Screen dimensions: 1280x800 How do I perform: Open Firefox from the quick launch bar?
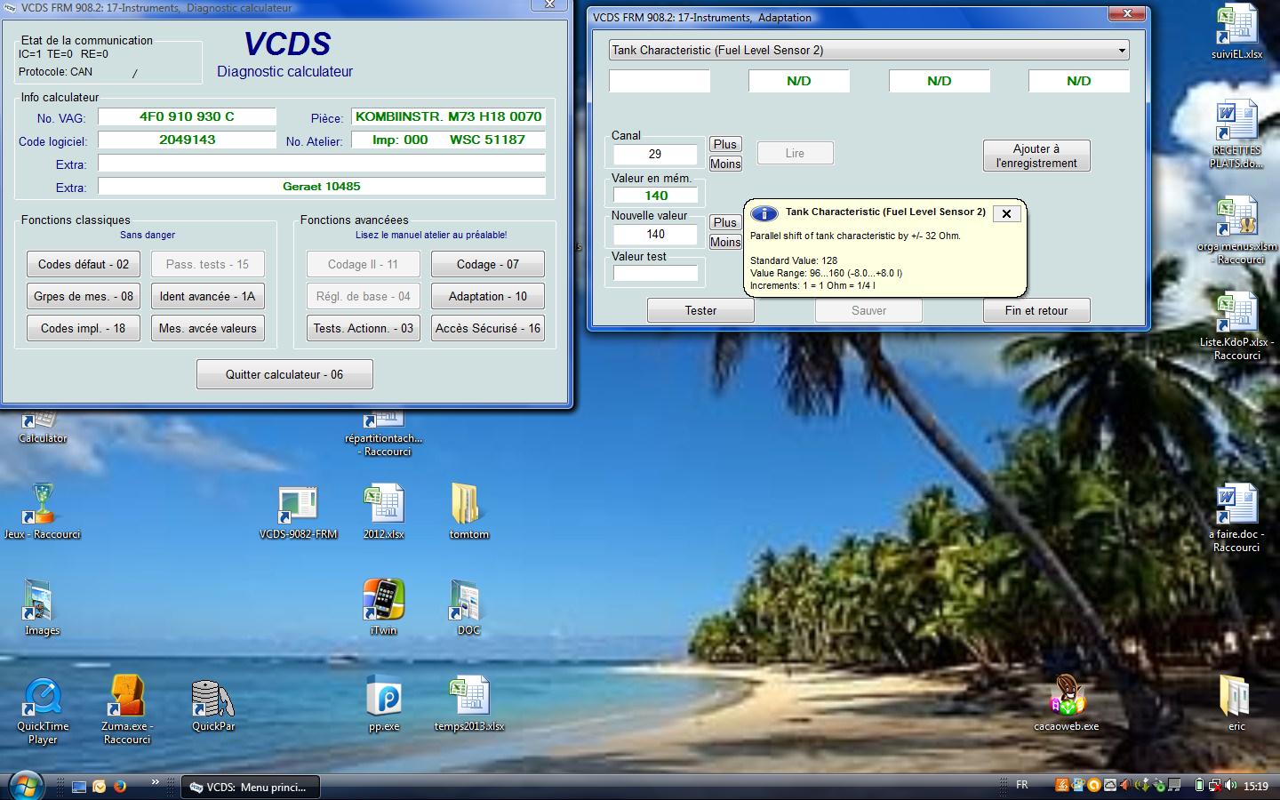tap(120, 787)
